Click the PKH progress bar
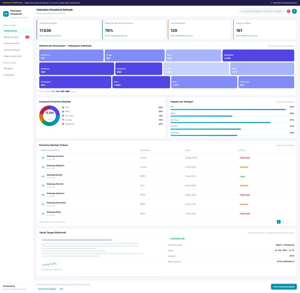Screen dimensions: 300x293 coord(232,110)
